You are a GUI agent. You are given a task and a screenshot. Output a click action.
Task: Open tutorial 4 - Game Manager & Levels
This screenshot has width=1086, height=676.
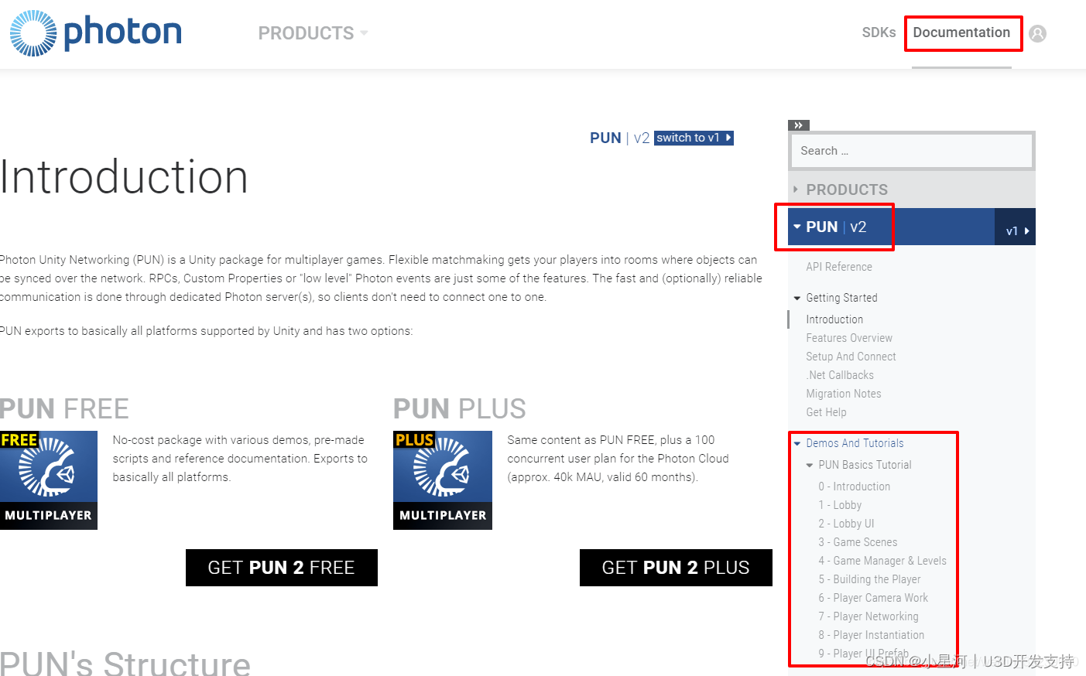[x=882, y=561]
